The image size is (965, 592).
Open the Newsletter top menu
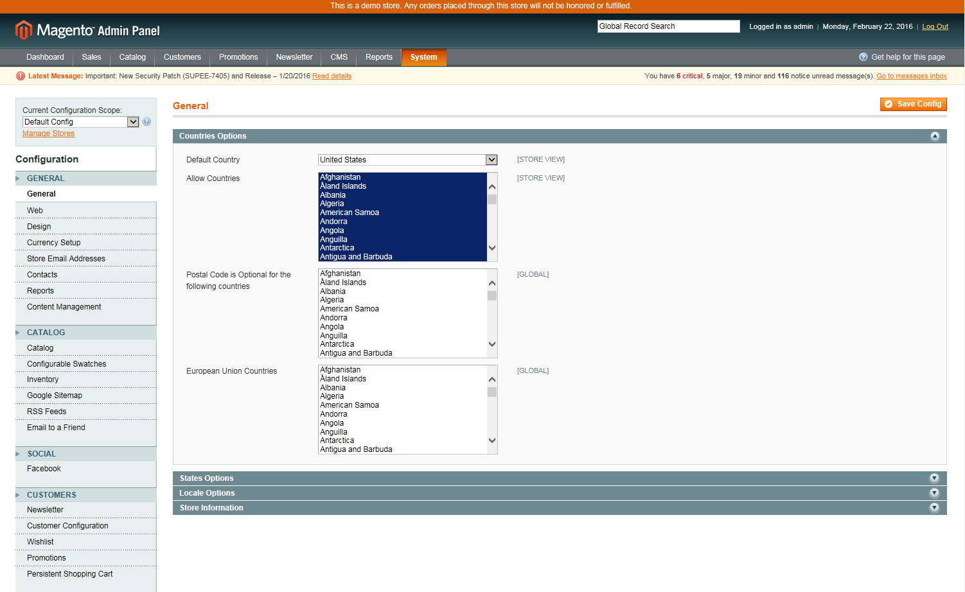click(294, 57)
